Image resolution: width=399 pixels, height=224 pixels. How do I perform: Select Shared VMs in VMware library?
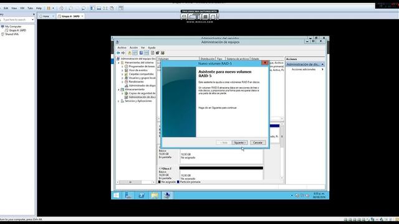pyautogui.click(x=12, y=34)
